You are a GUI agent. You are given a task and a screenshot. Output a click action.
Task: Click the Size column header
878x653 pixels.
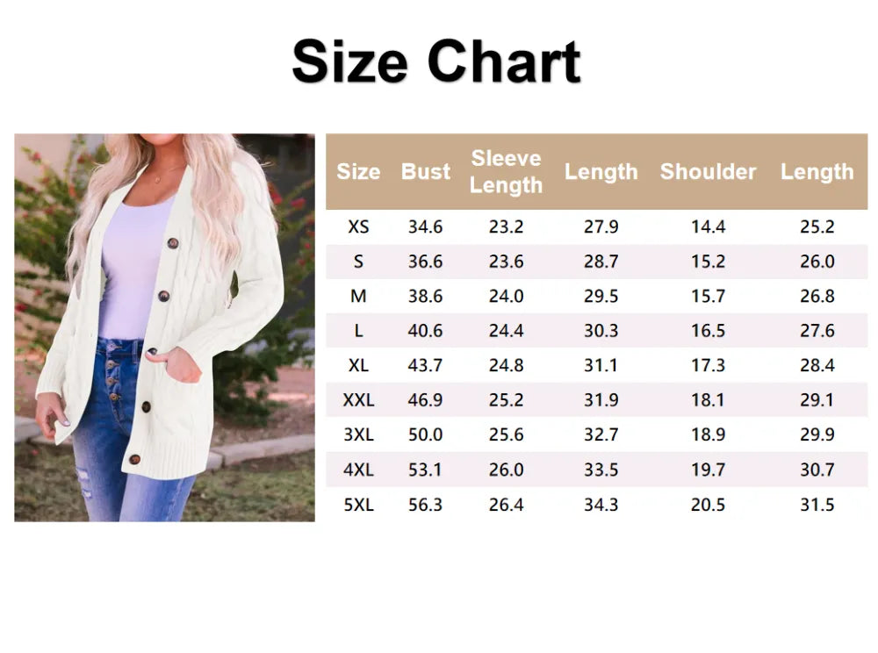358,171
